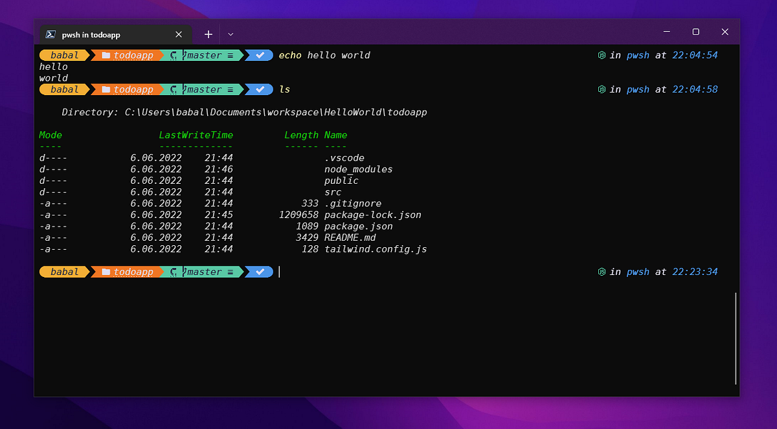
Task: Click the Node.js icon on the newest prompt line
Action: coord(602,272)
